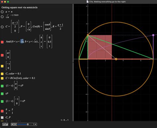This screenshot has height=128, width=157.
Task: Select the expression a = n
Action: [9, 12]
